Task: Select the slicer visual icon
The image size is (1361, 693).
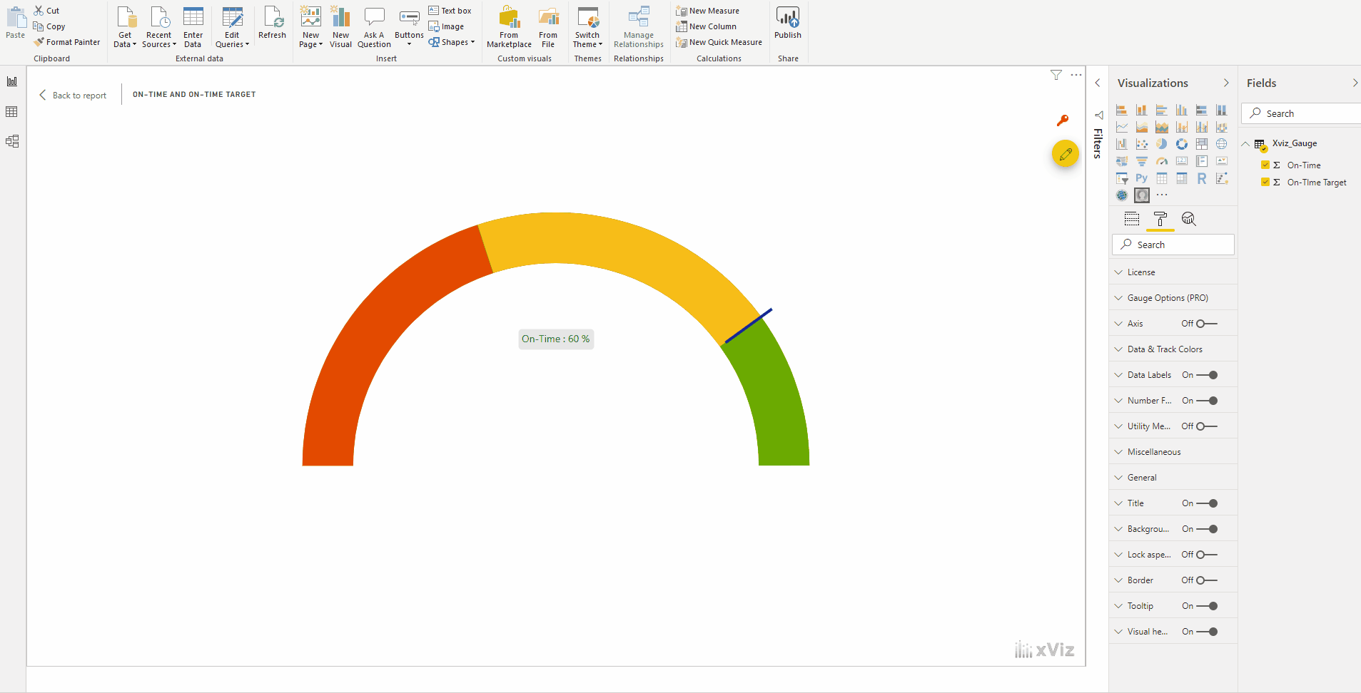Action: (1121, 178)
